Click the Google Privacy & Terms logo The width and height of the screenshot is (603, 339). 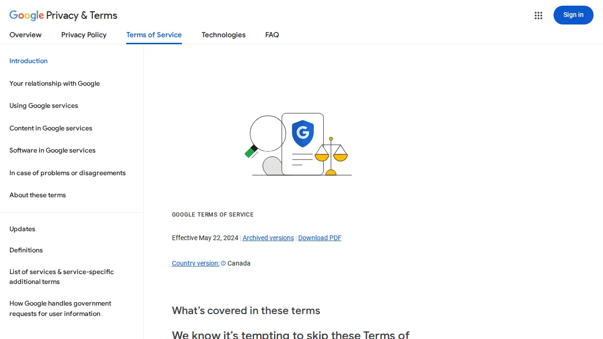pyautogui.click(x=63, y=15)
